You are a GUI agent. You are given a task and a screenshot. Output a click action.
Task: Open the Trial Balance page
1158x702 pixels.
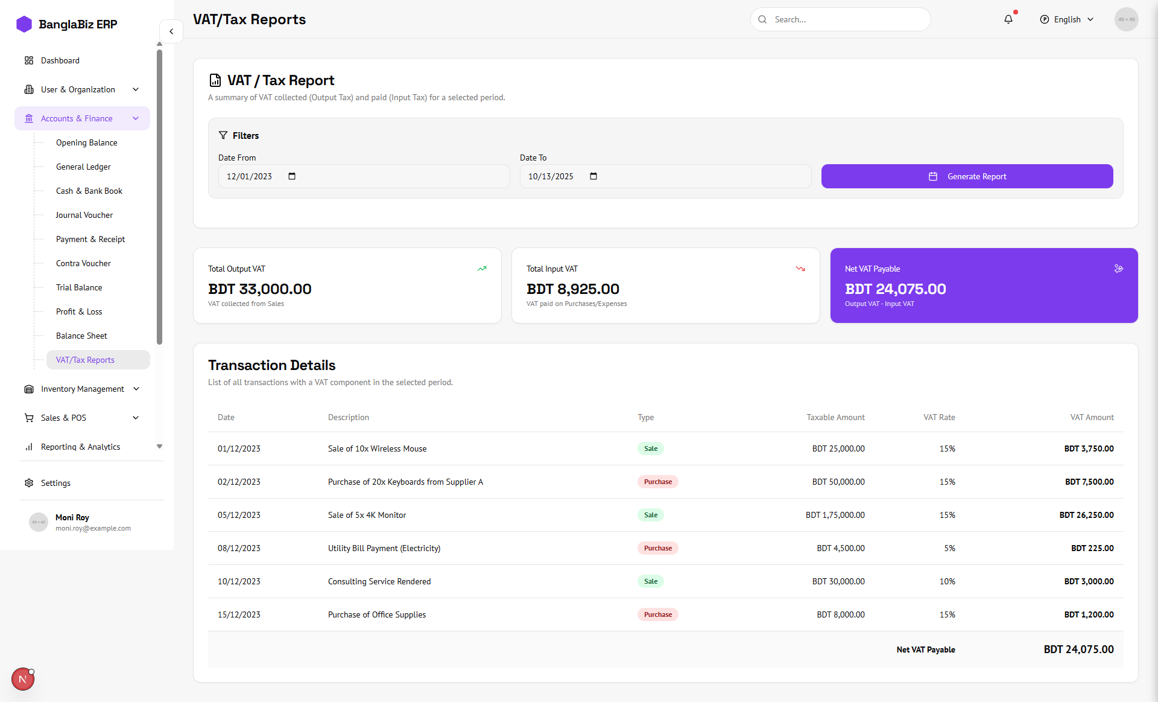click(x=79, y=287)
